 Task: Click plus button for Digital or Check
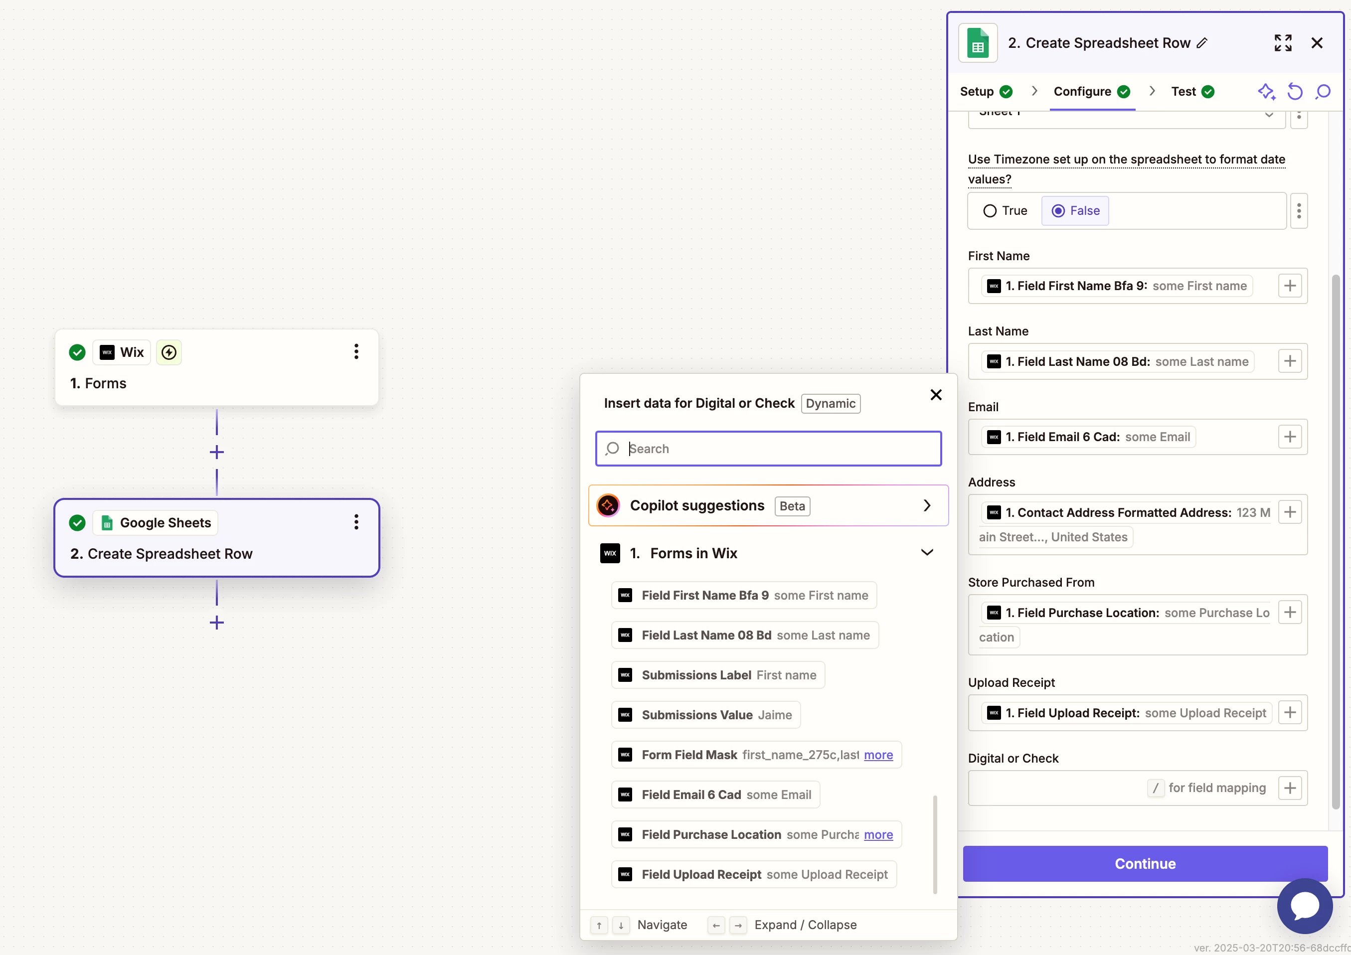[x=1290, y=788]
